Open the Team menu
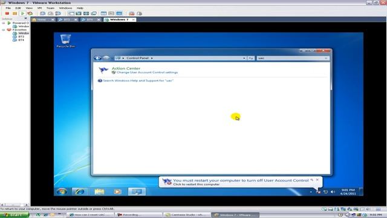387x218 pixels. click(50, 8)
